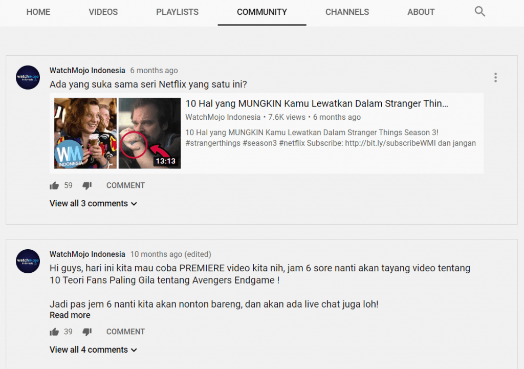
Task: Open the ABOUT tab
Action: (421, 12)
